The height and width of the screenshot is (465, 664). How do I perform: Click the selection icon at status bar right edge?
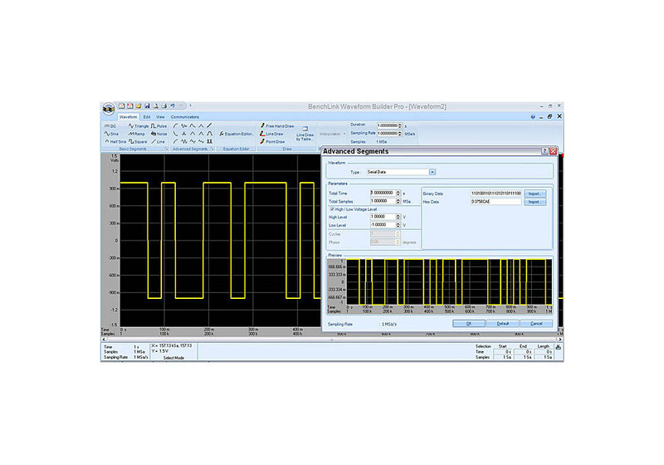coord(559,347)
